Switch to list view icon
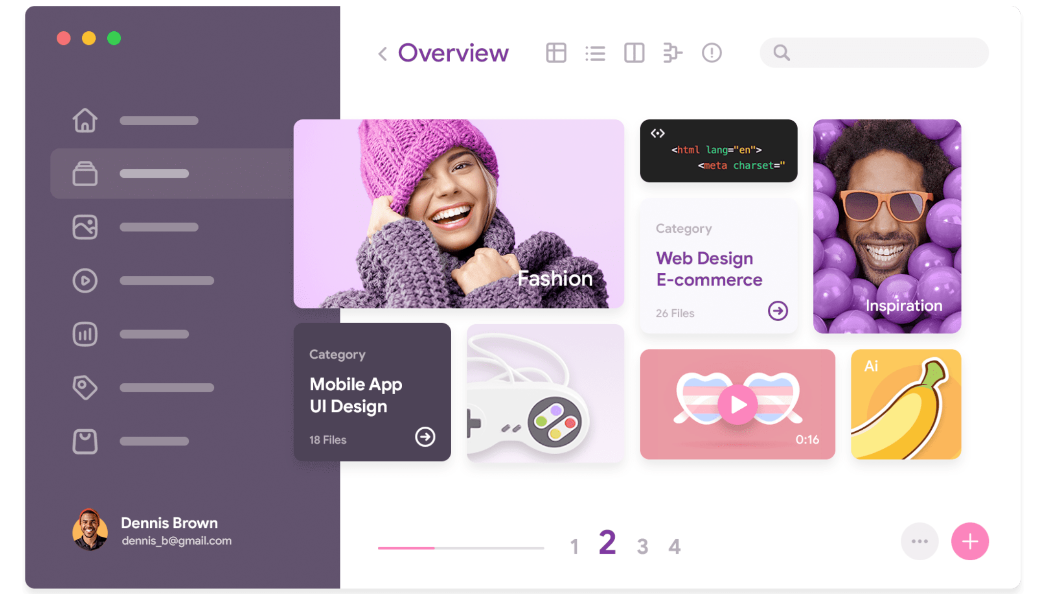Viewport: 1057px width, 594px height. [595, 53]
